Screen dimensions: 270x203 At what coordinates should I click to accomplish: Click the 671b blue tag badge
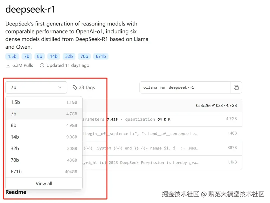click(x=101, y=56)
